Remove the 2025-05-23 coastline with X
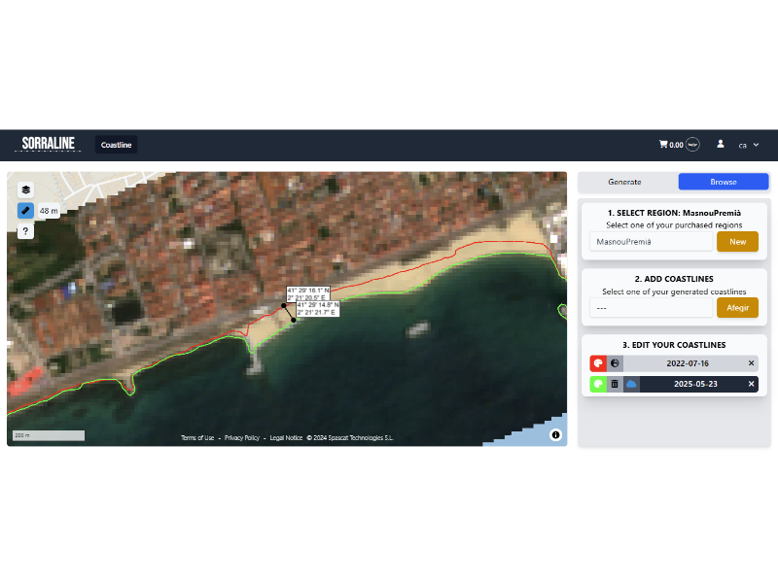 [751, 384]
